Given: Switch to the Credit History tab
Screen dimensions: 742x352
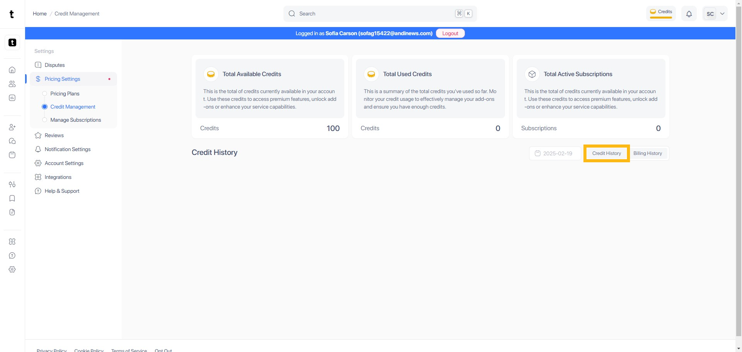Looking at the screenshot, I should click(606, 153).
